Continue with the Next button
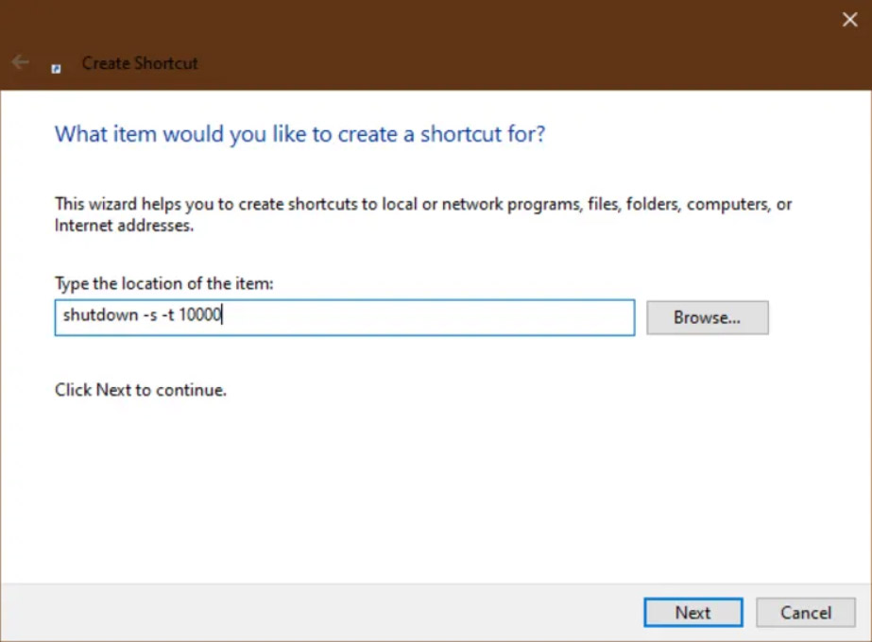Image resolution: width=872 pixels, height=642 pixels. click(692, 613)
